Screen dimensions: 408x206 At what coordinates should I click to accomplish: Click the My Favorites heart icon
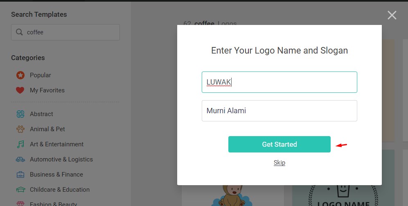coord(20,90)
